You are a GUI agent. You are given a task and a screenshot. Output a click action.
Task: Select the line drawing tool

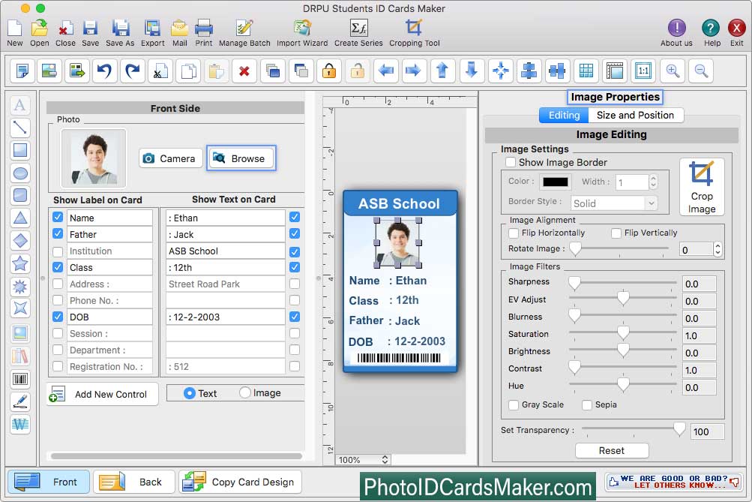20,127
